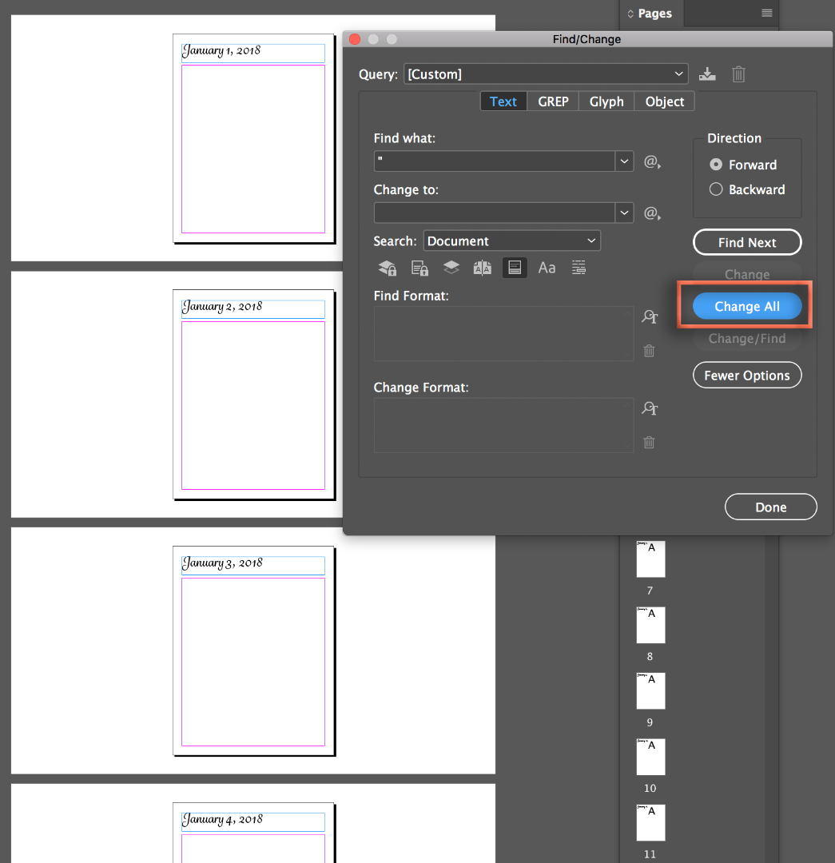Click the Fewer Options button
This screenshot has width=835, height=863.
747,376
